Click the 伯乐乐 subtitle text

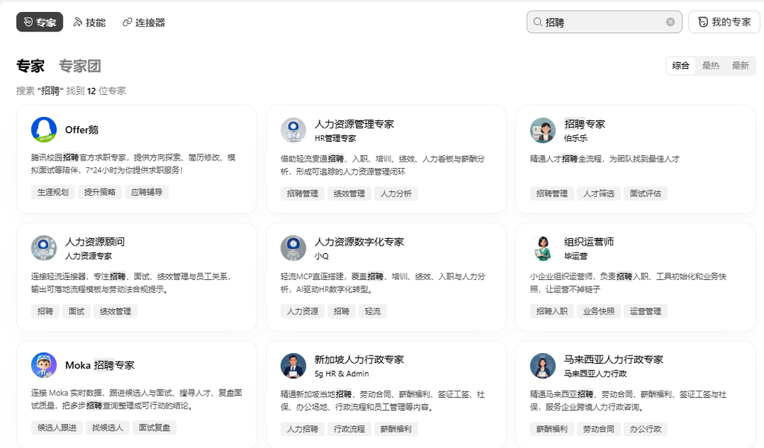pyautogui.click(x=576, y=138)
